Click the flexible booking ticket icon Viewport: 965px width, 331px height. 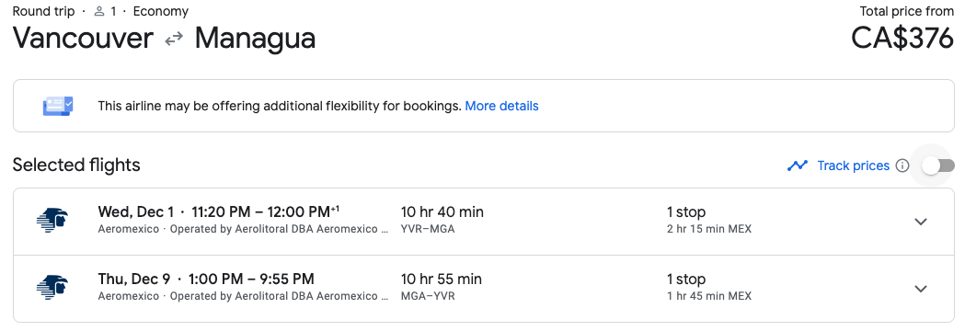tap(58, 106)
